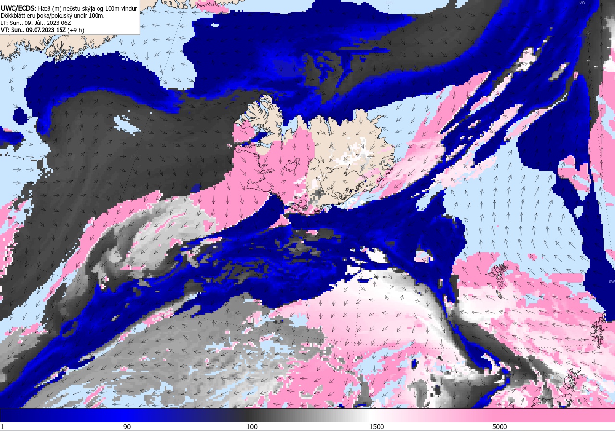The height and width of the screenshot is (431, 615).
Task: Click the color scale label '1'
Action: [x=2, y=427]
